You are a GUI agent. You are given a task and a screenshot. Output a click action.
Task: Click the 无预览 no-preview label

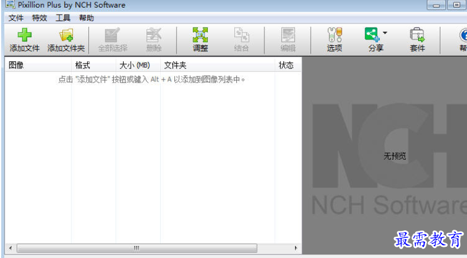coord(395,156)
